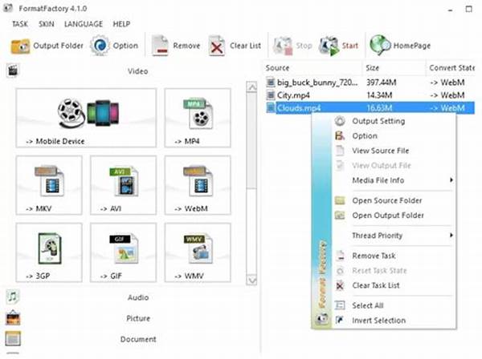Choose Open Source Folder menu entry
The height and width of the screenshot is (359, 482).
click(394, 200)
